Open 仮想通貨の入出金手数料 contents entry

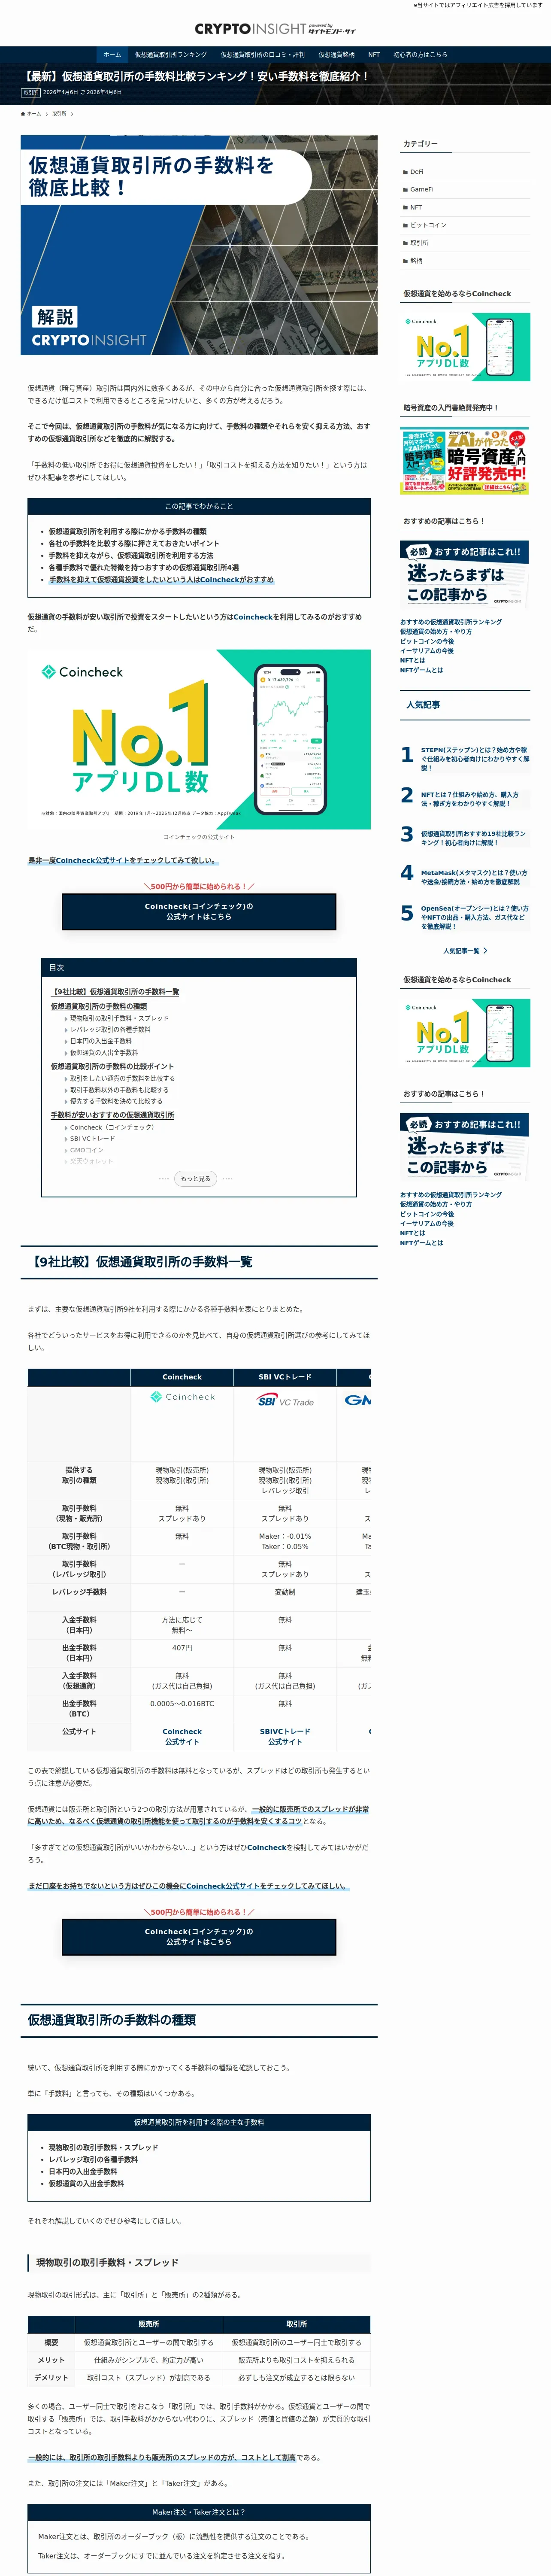click(x=104, y=1053)
